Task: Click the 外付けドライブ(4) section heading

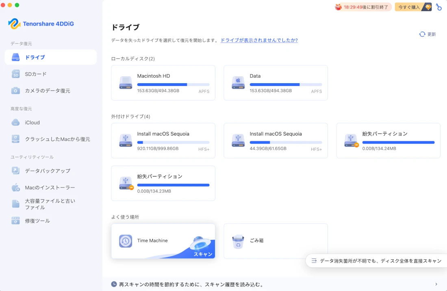Action: tap(130, 116)
